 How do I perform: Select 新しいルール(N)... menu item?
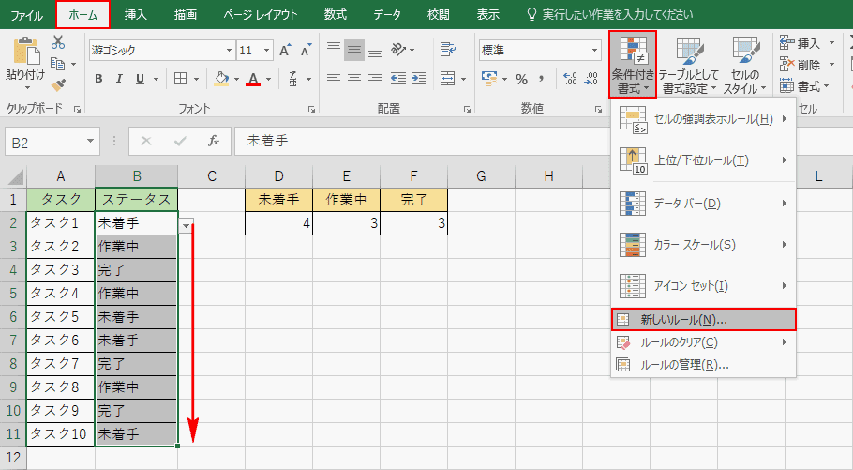tap(703, 320)
